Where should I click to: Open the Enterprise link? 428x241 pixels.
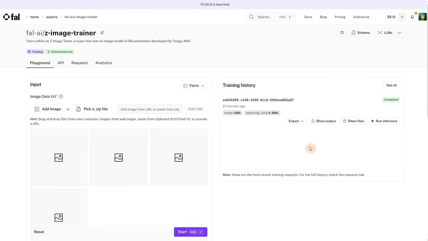point(361,17)
